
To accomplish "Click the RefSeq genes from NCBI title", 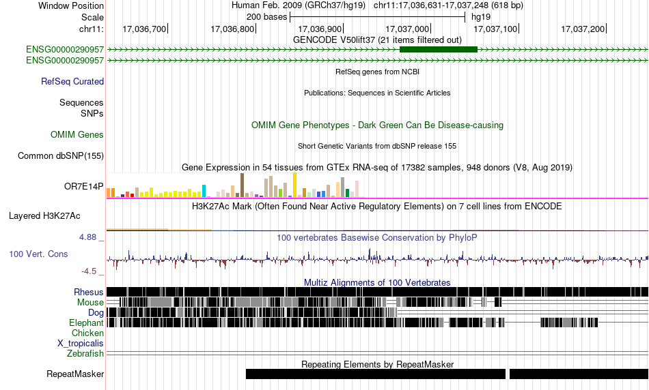I will 377,72.
